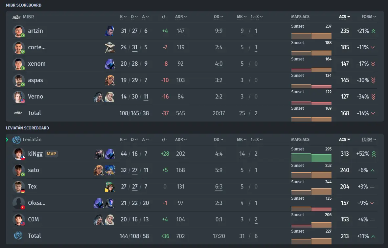Sort Leviatán scoreboard by K column
The height and width of the screenshot is (248, 388).
point(123,140)
